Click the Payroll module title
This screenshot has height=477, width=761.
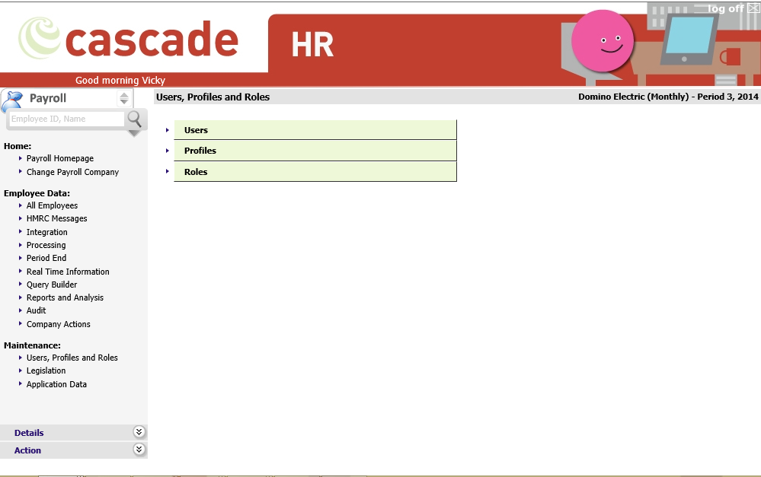point(47,98)
